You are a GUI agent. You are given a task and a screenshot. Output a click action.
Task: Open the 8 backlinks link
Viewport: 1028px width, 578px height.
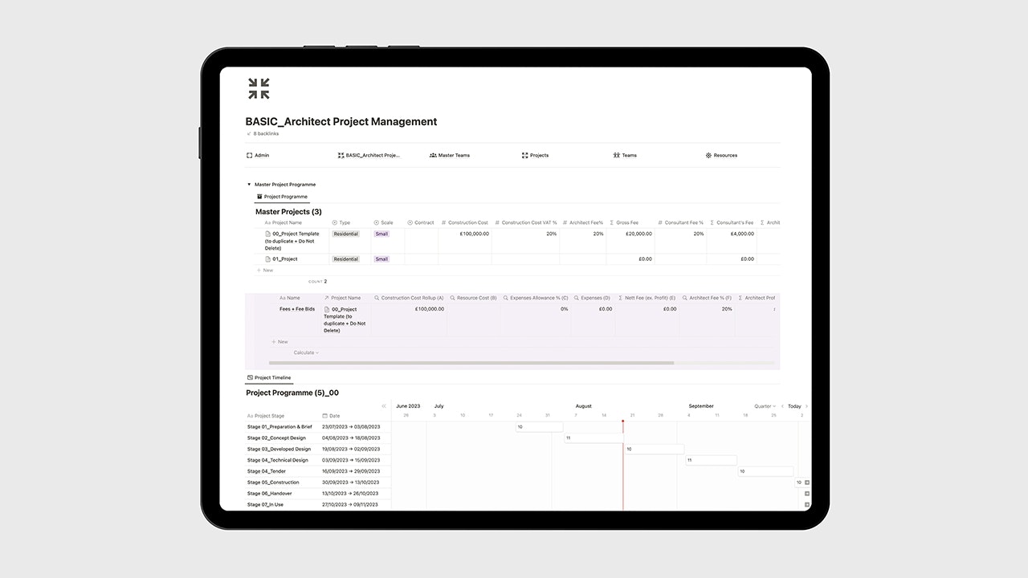coord(263,133)
